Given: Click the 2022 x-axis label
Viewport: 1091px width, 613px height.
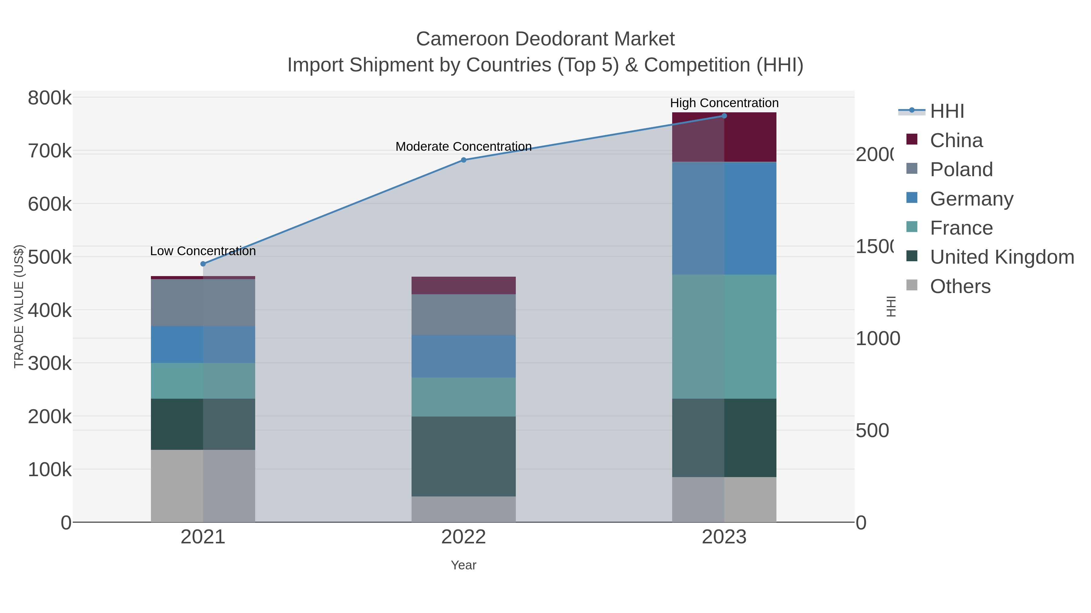Looking at the screenshot, I should pyautogui.click(x=463, y=537).
